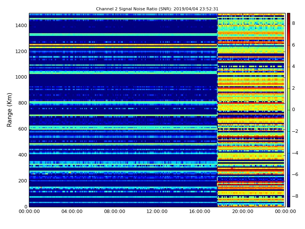
Task: Click colorbar tick label −4
Action: pos(295,153)
